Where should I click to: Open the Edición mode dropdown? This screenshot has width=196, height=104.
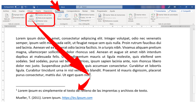173,11
